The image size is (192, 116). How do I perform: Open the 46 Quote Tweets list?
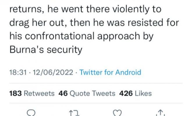coord(87,93)
